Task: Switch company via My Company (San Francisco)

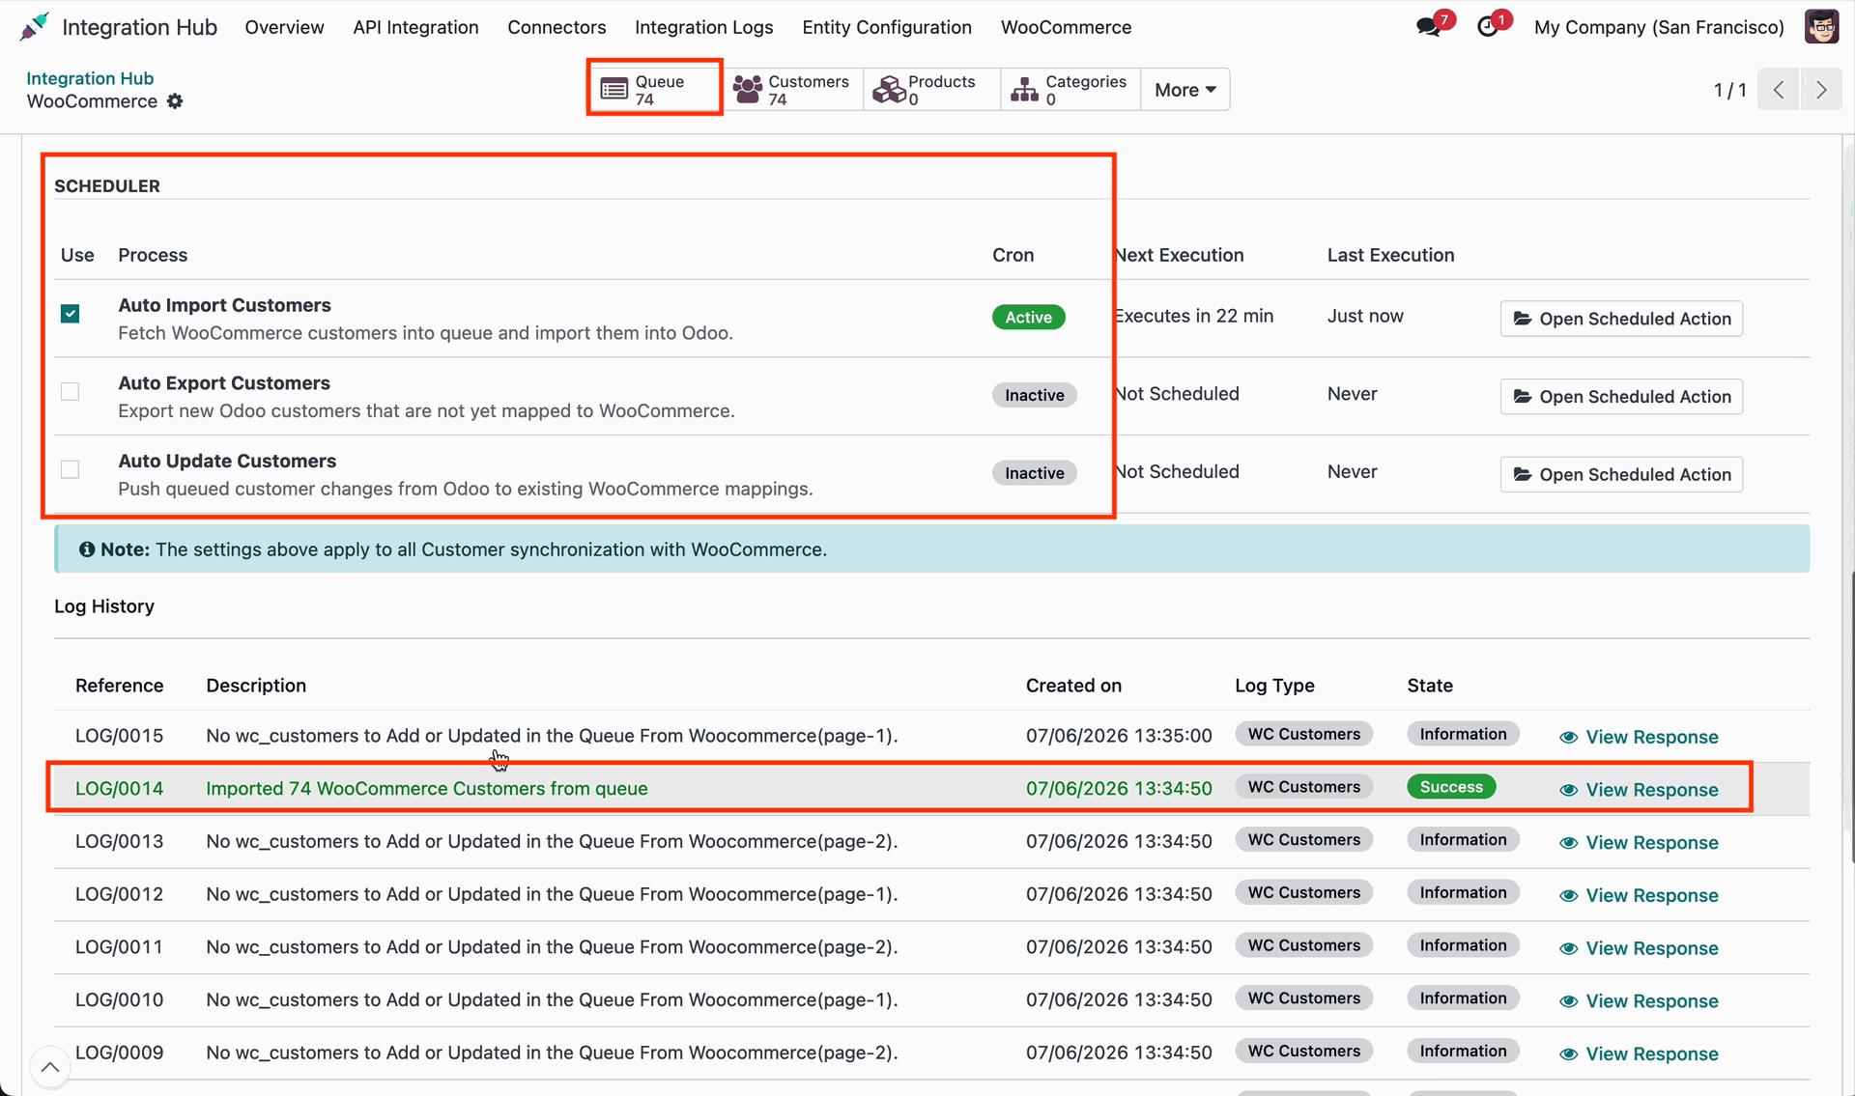Action: (1659, 27)
